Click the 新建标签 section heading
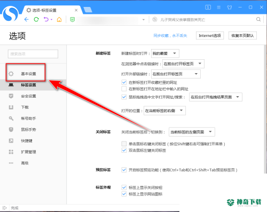Image resolution: width=267 pixels, height=212 pixels. click(x=103, y=53)
